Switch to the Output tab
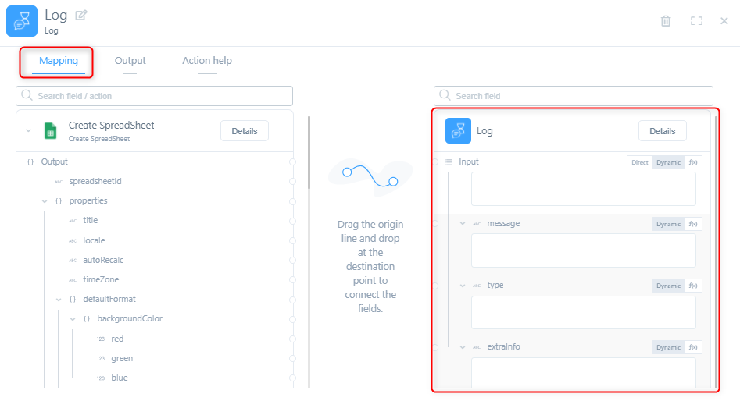 coord(130,61)
